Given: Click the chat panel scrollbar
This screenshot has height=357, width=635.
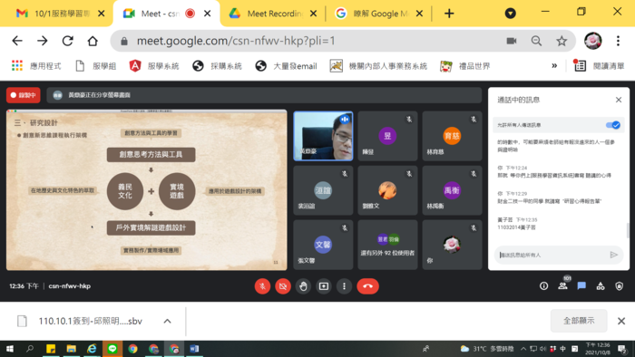Looking at the screenshot, I should point(628,230).
